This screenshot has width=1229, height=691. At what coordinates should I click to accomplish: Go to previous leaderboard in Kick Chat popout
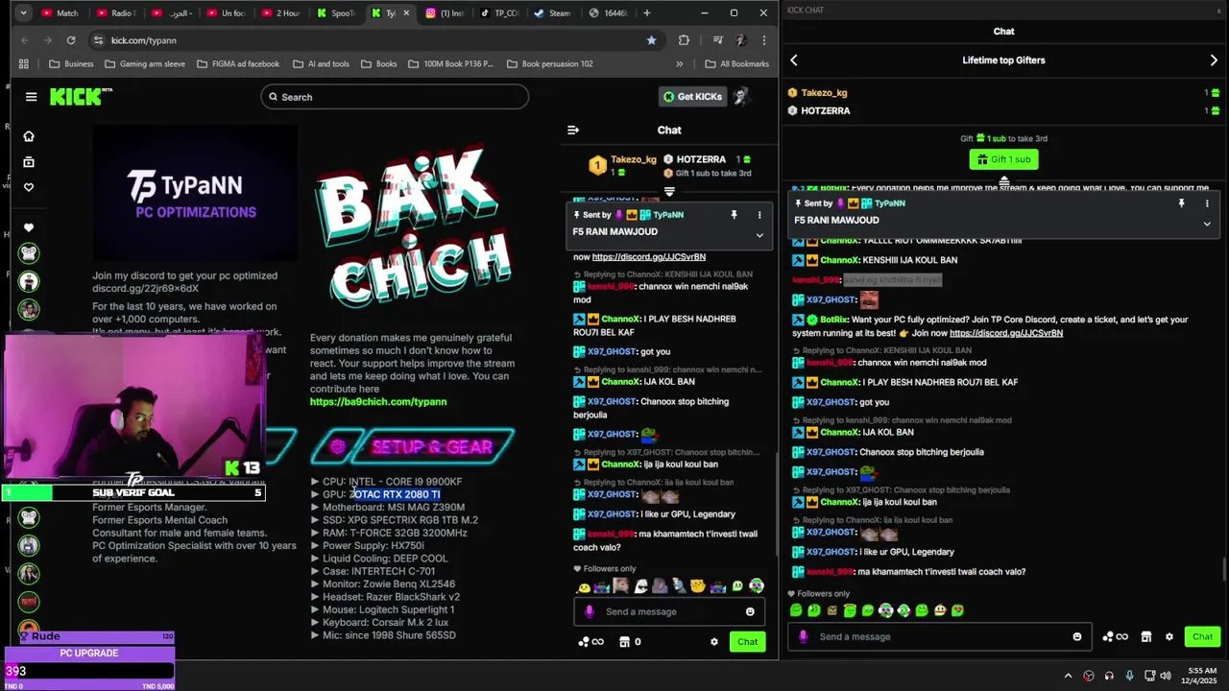794,60
